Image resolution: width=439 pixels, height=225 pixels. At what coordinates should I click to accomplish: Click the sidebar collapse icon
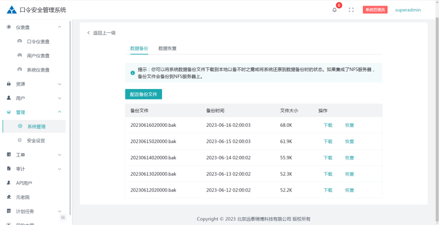[63, 218]
